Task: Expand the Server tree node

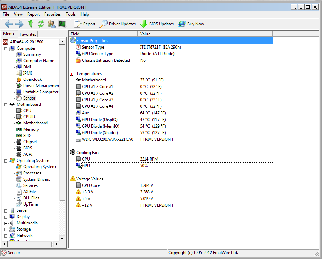Action: (x=6, y=211)
